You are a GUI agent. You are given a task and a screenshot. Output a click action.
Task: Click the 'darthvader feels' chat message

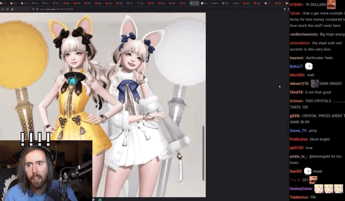coord(319,58)
